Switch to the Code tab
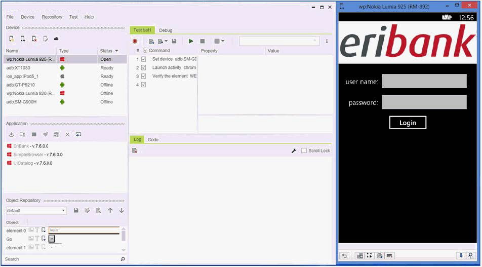 [x=153, y=139]
